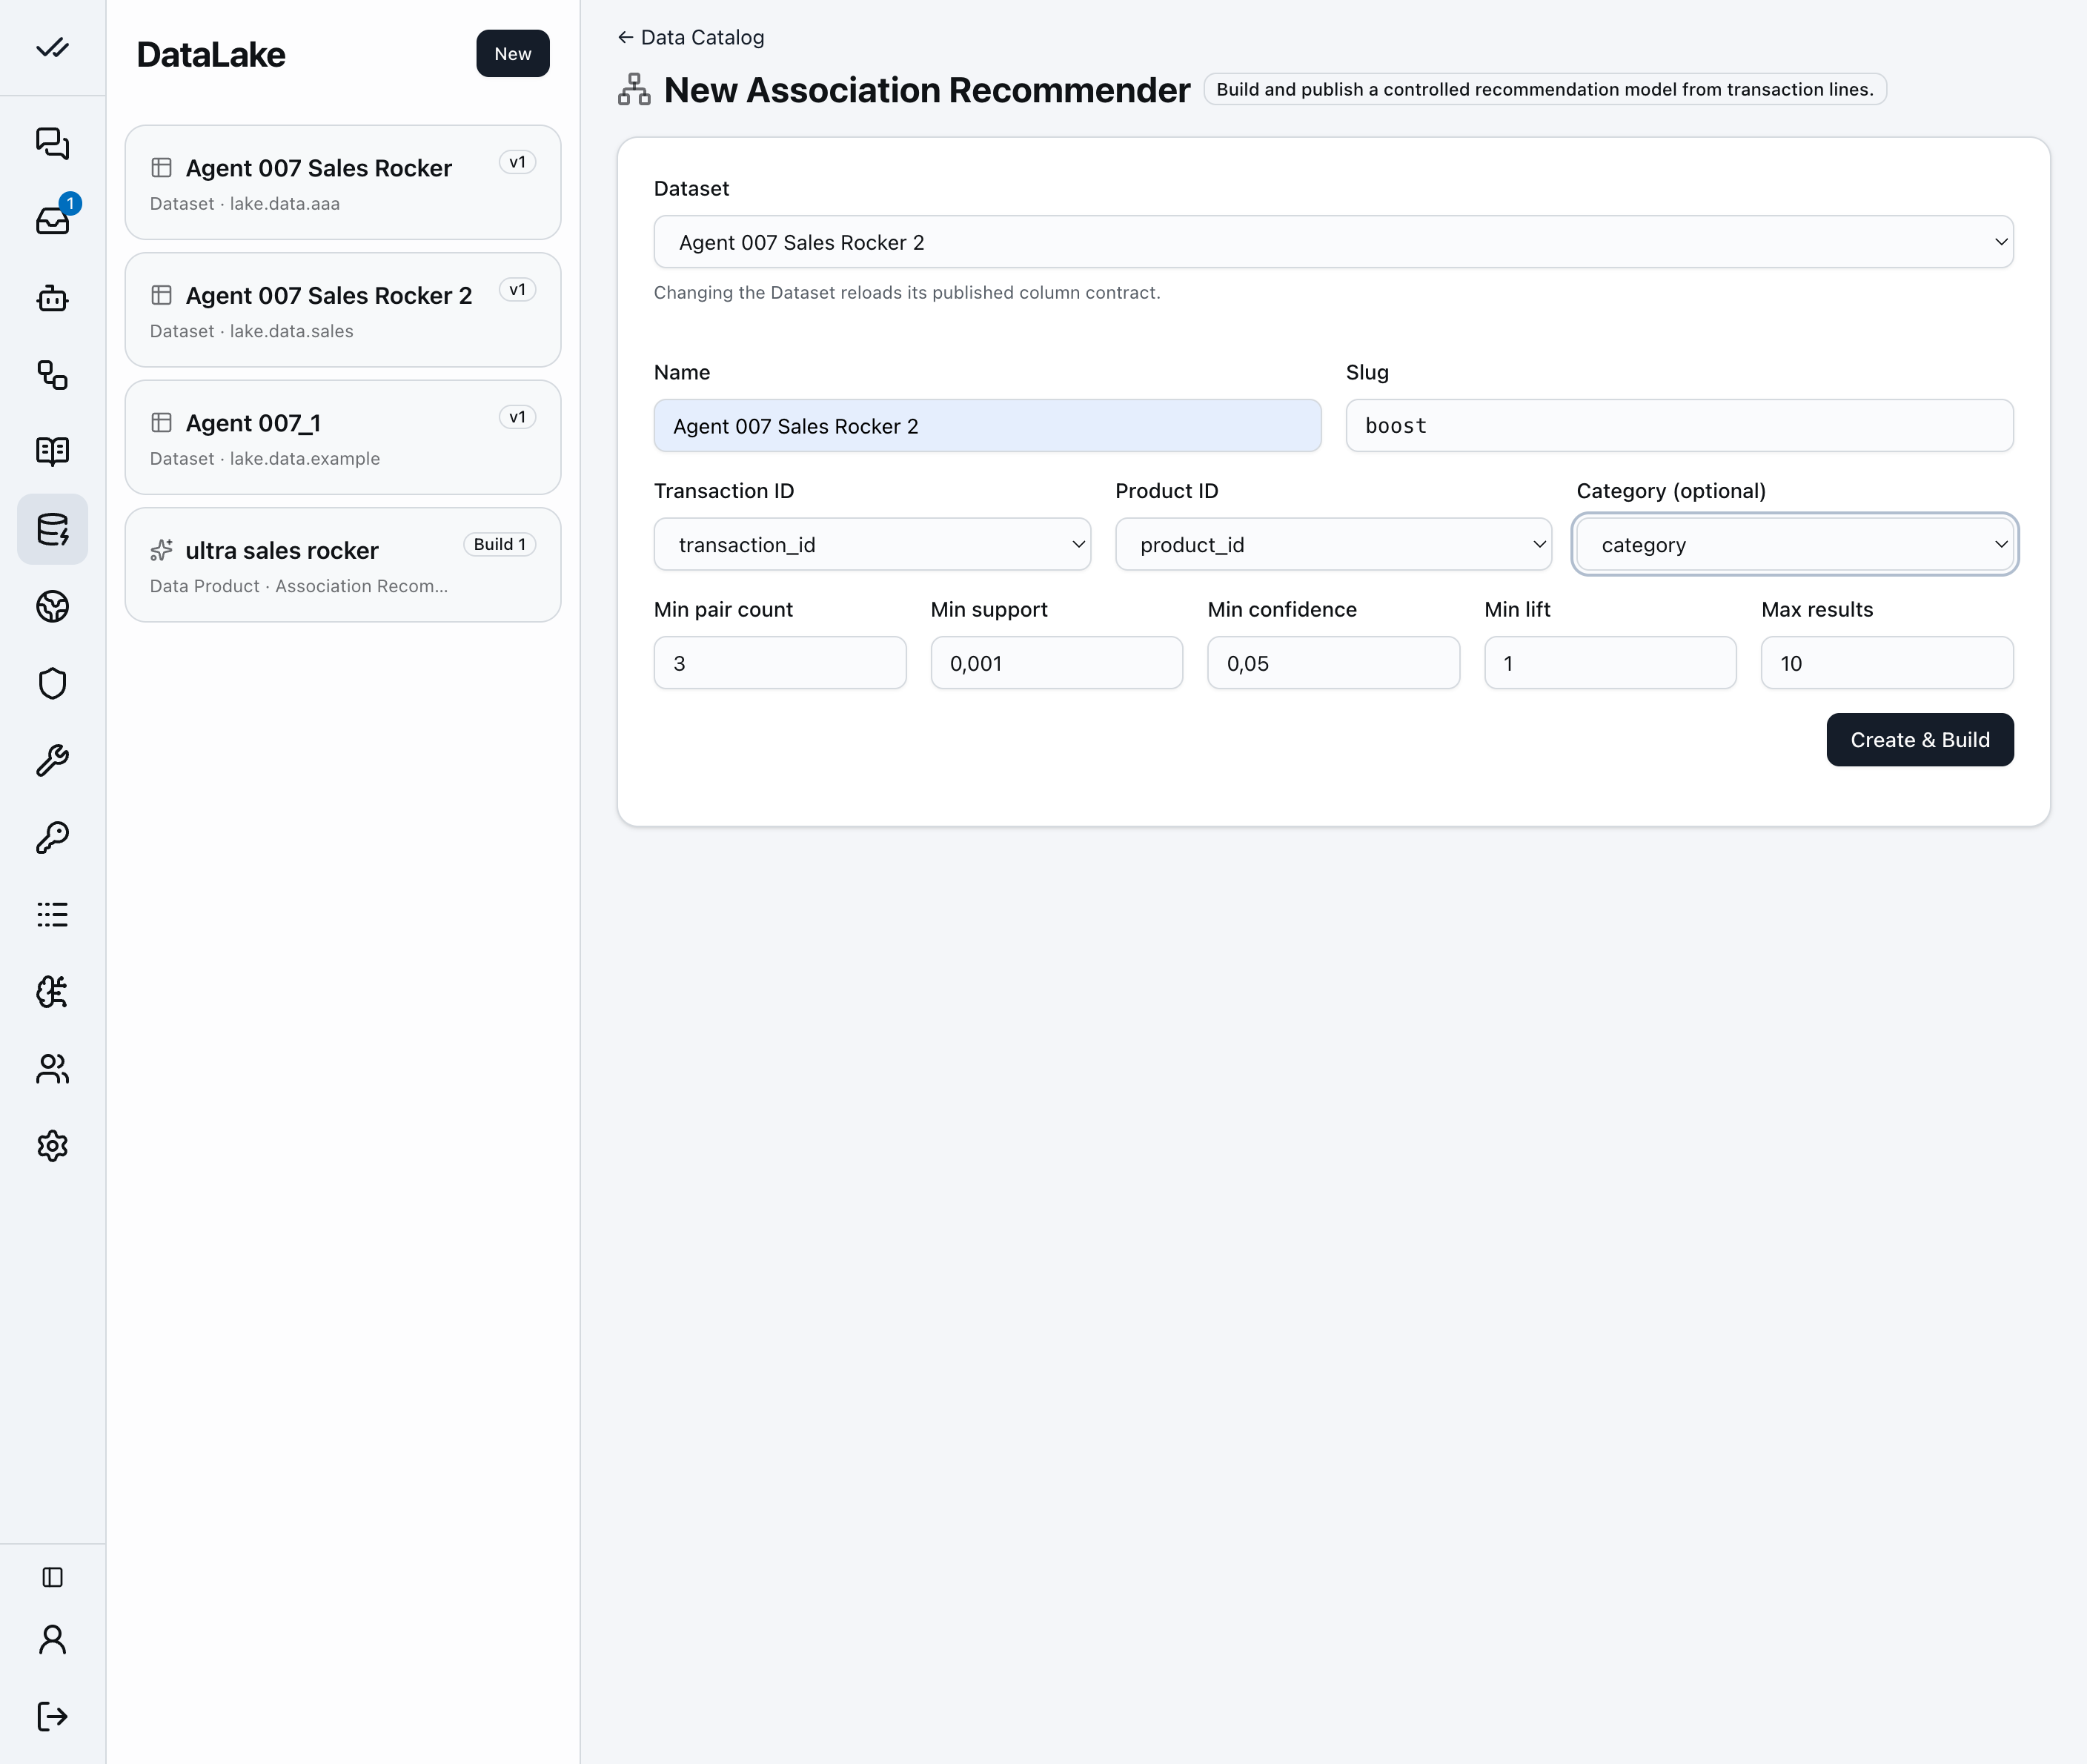Open the shield security sidebar icon

click(x=52, y=683)
